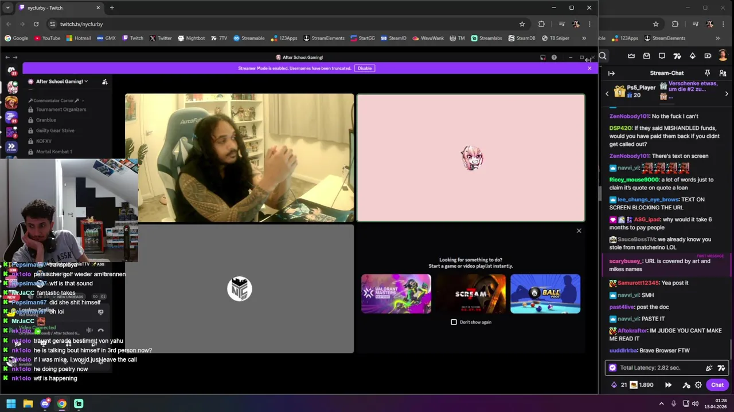Open chat settings gear icon

[x=698, y=385]
